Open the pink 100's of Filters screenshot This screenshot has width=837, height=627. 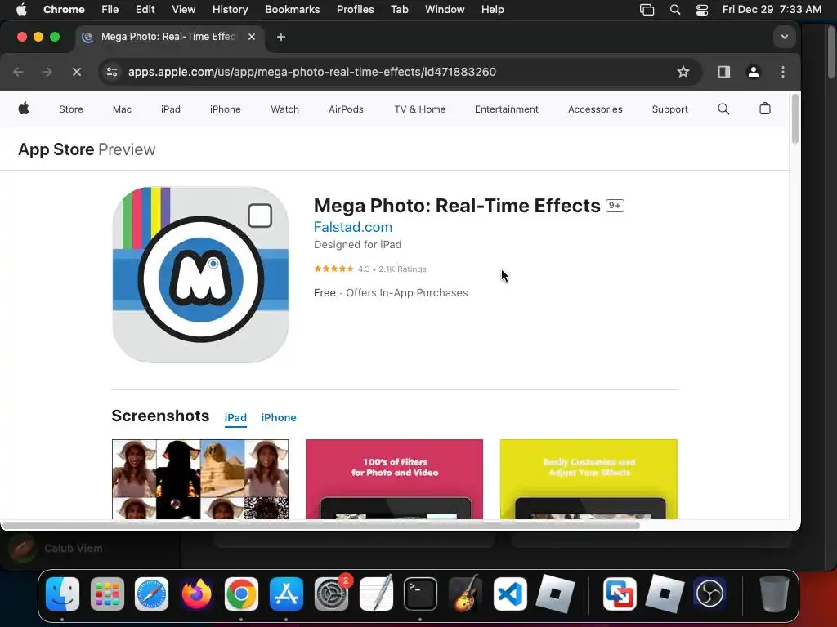(394, 478)
